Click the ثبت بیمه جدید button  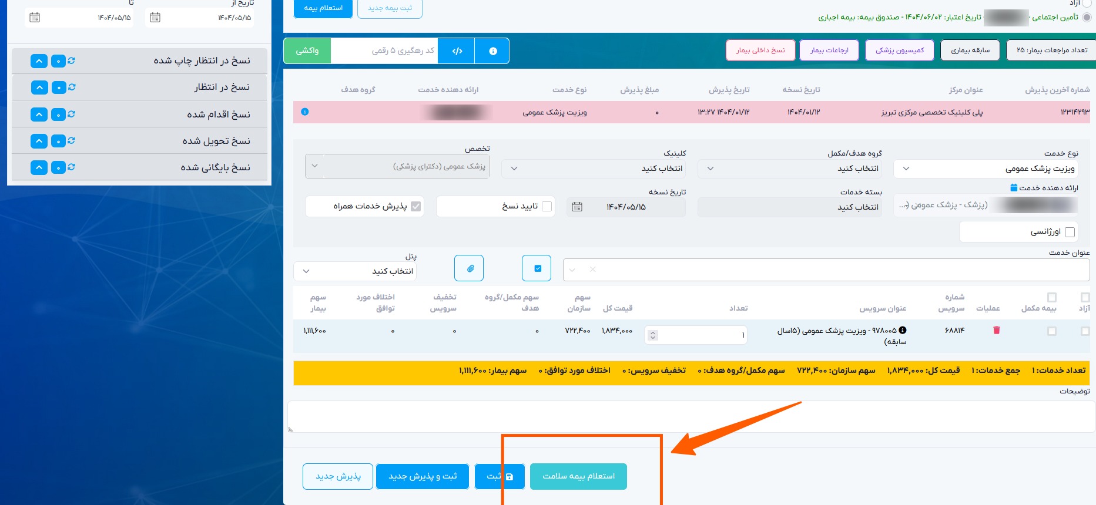coord(390,8)
